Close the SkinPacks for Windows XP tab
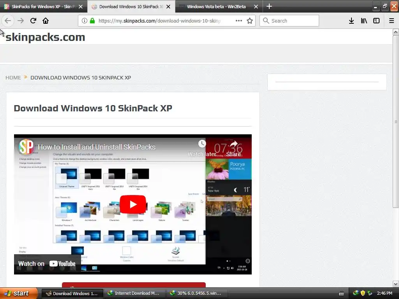The height and width of the screenshot is (299, 399). click(81, 7)
